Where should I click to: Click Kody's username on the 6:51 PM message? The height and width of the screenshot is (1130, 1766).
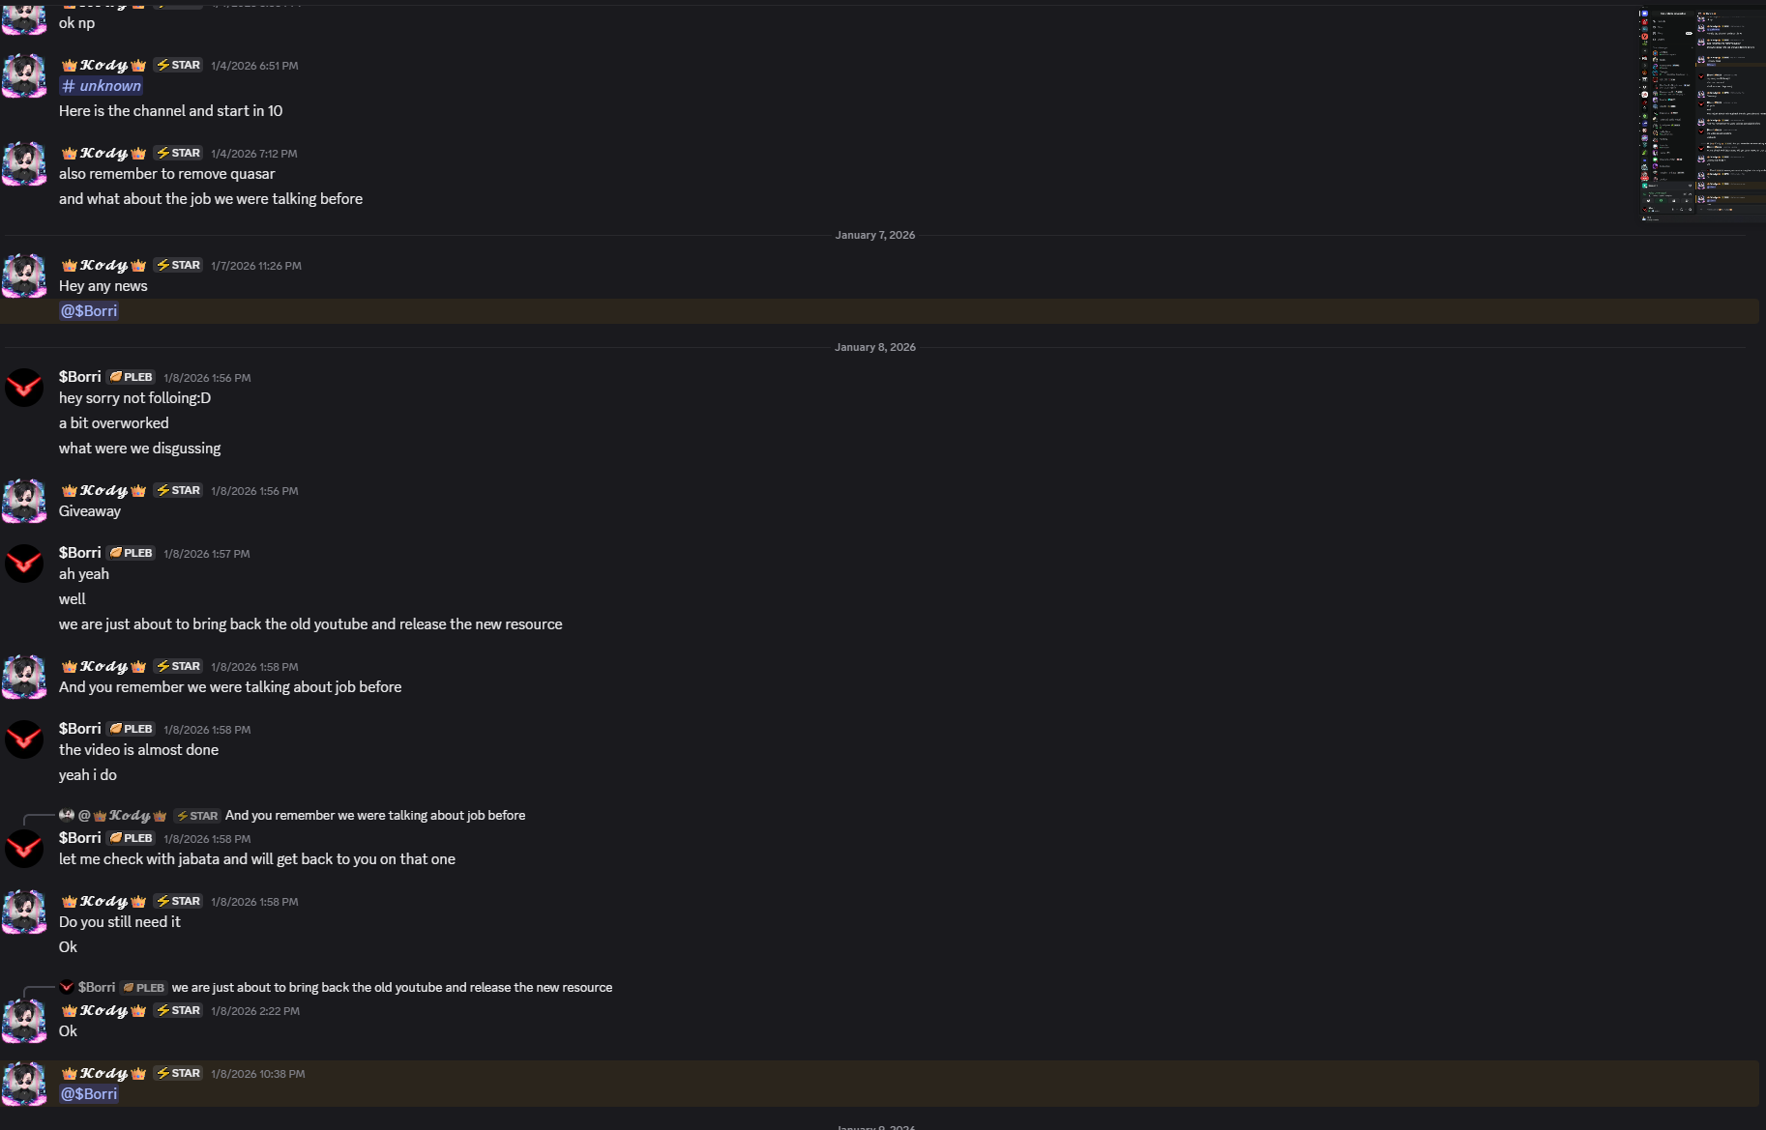(103, 66)
